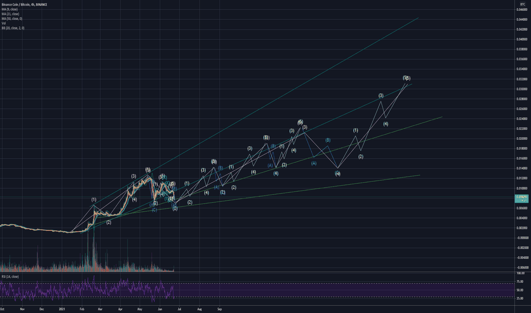The image size is (531, 313).
Task: Click the Oct label on time axis
Action: pyautogui.click(x=2, y=309)
